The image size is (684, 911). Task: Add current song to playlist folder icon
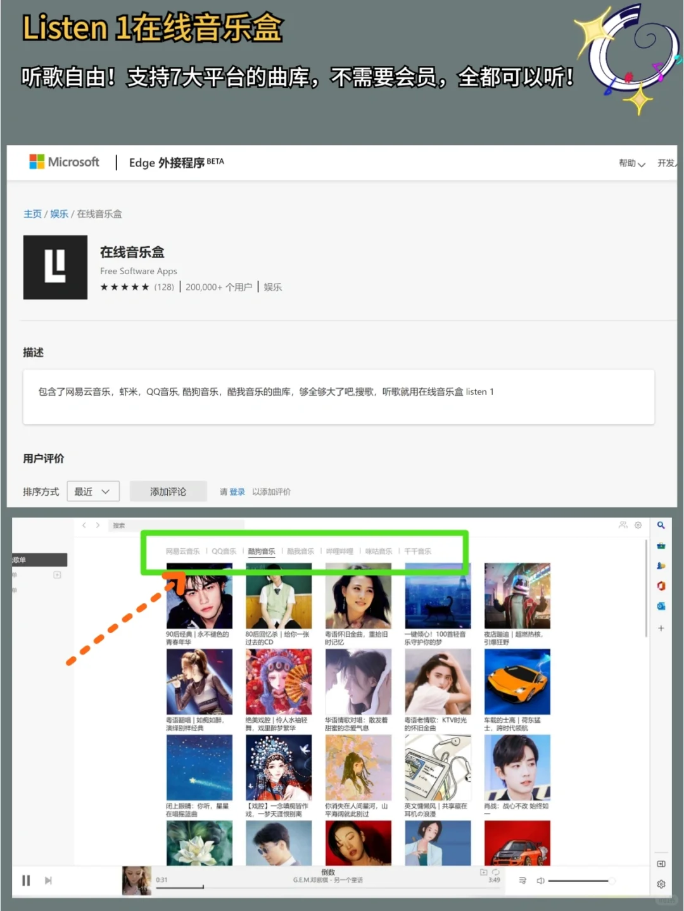(484, 872)
